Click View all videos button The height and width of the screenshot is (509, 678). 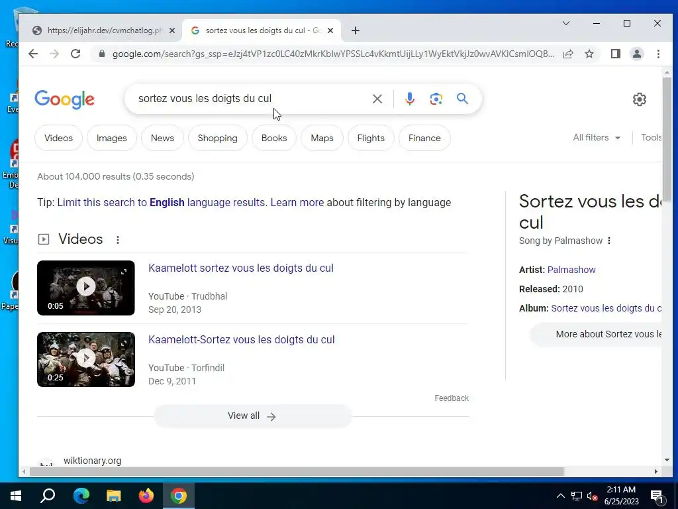pyautogui.click(x=252, y=416)
